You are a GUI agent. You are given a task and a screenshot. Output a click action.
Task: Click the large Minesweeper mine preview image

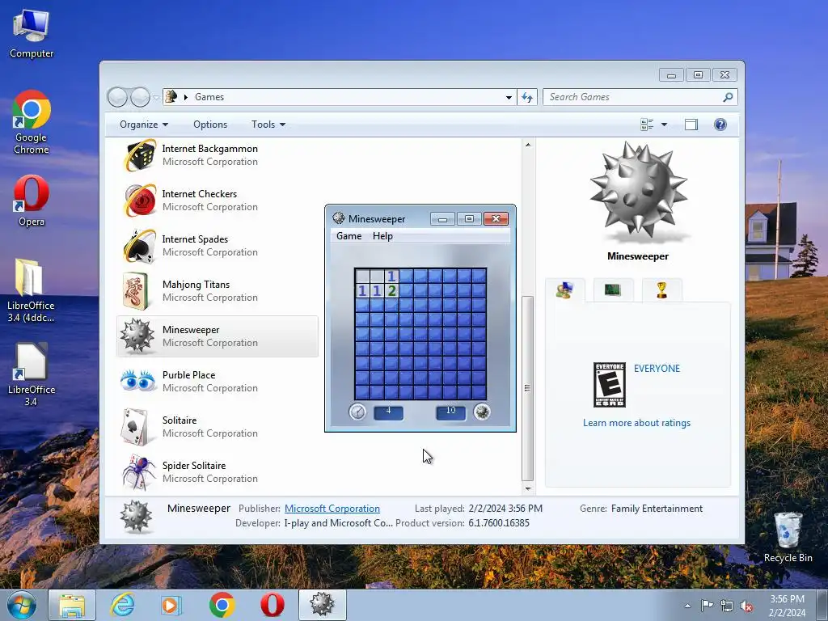(639, 192)
